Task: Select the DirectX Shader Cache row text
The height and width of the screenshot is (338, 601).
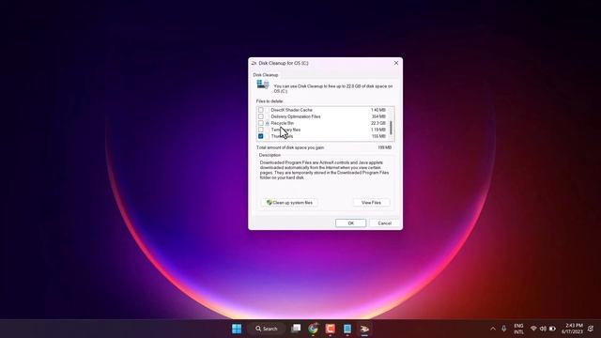Action: tap(291, 110)
